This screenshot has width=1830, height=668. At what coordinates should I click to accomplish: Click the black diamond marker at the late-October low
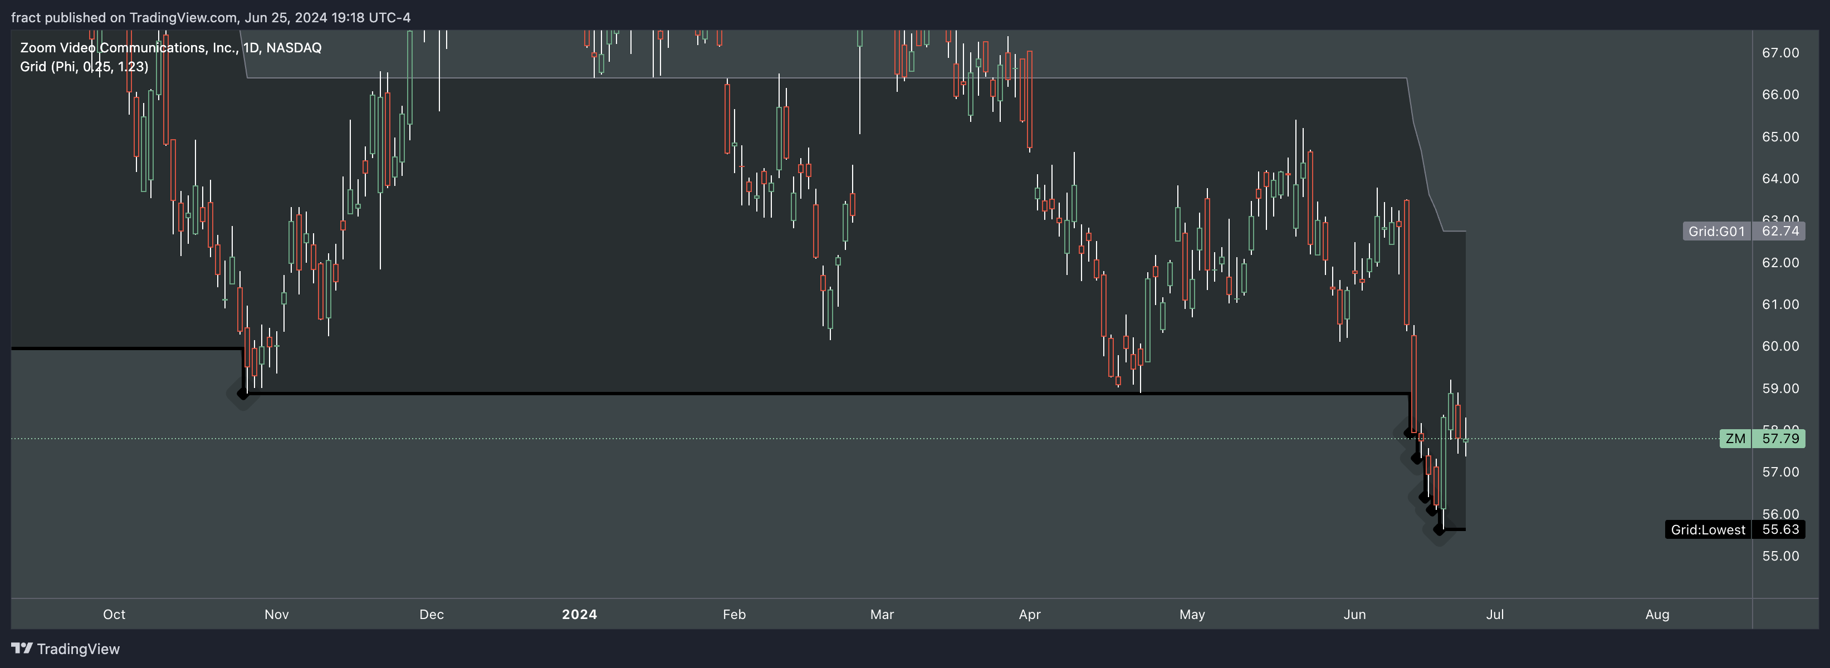(x=243, y=393)
